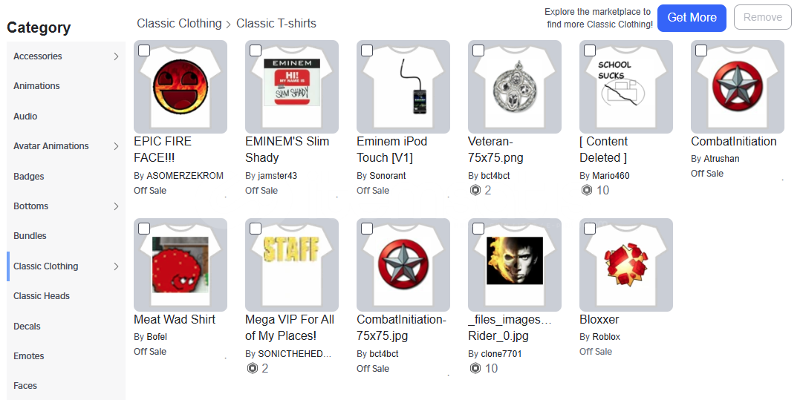Open creator link ASOMERZEKROM
Image resolution: width=803 pixels, height=400 pixels.
click(x=184, y=176)
